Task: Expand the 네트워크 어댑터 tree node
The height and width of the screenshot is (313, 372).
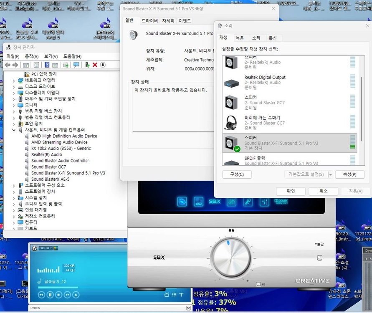Action: coord(14,81)
